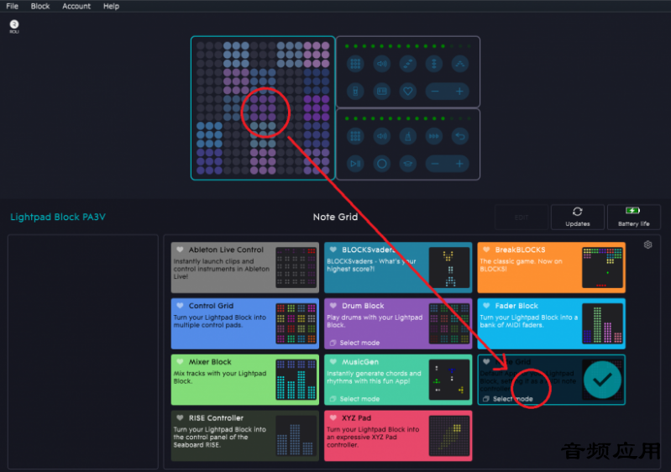Check Battery life status button

pyautogui.click(x=633, y=217)
